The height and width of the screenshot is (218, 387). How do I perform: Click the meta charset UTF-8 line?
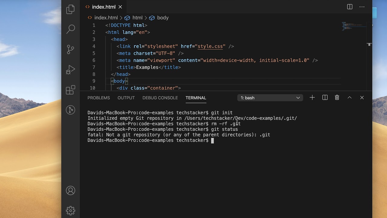150,53
